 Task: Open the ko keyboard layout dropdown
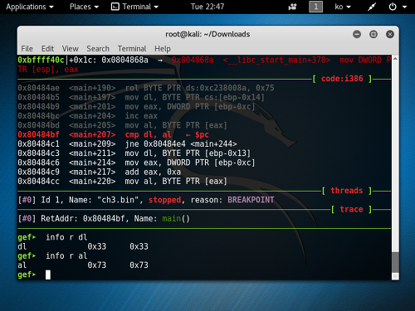click(343, 7)
